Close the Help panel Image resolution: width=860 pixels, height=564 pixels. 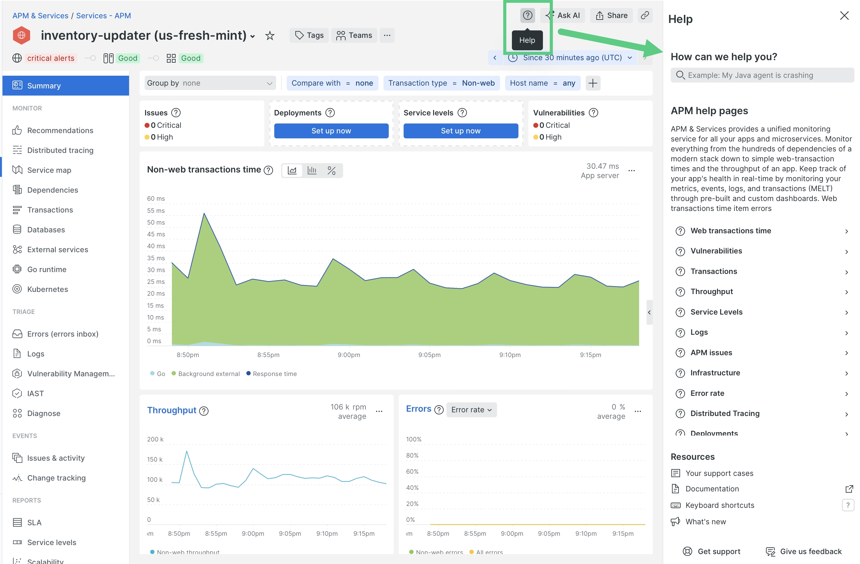844,16
